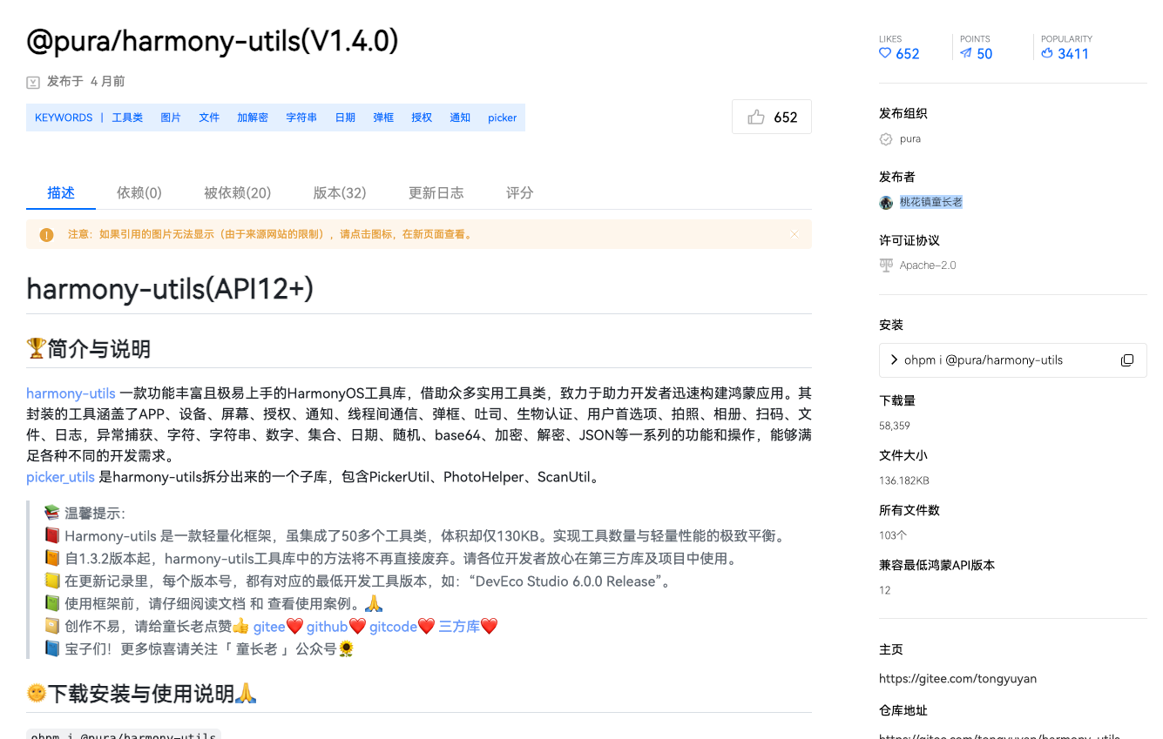Open the github link in the tips

pyautogui.click(x=327, y=627)
